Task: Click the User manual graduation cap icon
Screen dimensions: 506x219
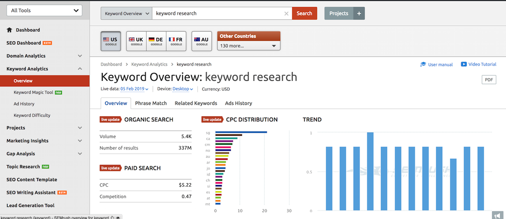Action: pyautogui.click(x=423, y=64)
